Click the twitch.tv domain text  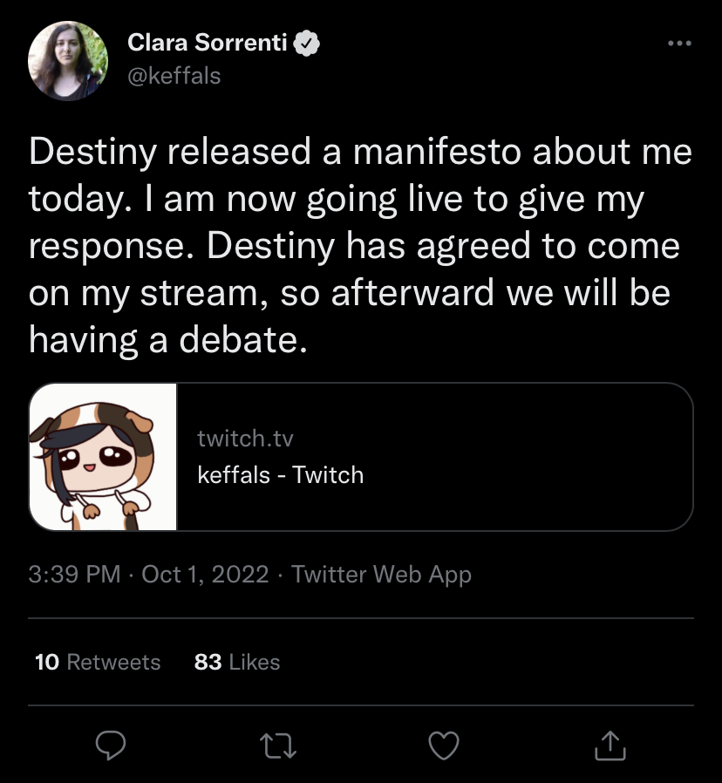tap(245, 439)
